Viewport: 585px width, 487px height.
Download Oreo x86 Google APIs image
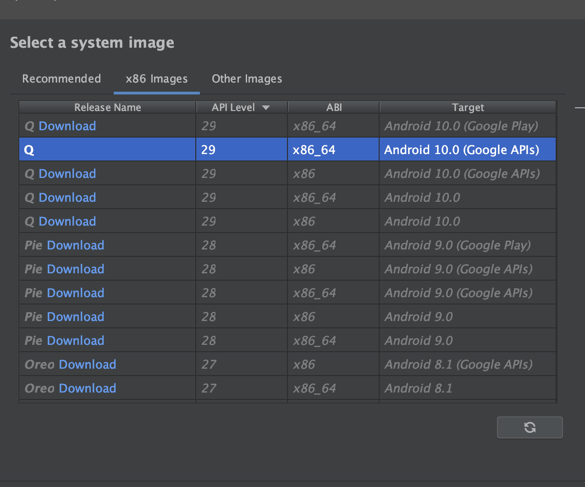pos(88,365)
